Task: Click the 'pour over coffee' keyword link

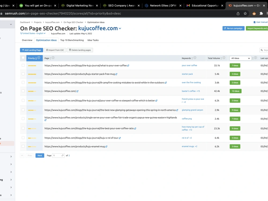Action: click(x=189, y=65)
